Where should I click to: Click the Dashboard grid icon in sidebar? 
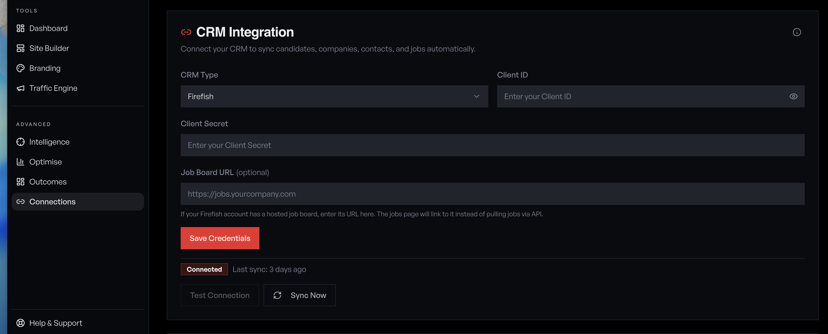pyautogui.click(x=21, y=28)
